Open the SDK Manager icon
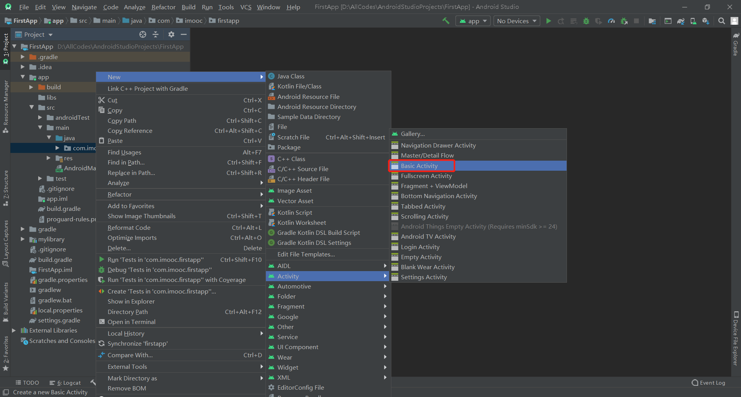The image size is (741, 397). pos(706,21)
